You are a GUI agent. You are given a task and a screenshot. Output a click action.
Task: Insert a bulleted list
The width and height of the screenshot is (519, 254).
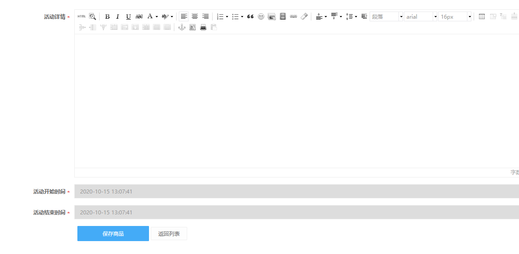pos(235,16)
